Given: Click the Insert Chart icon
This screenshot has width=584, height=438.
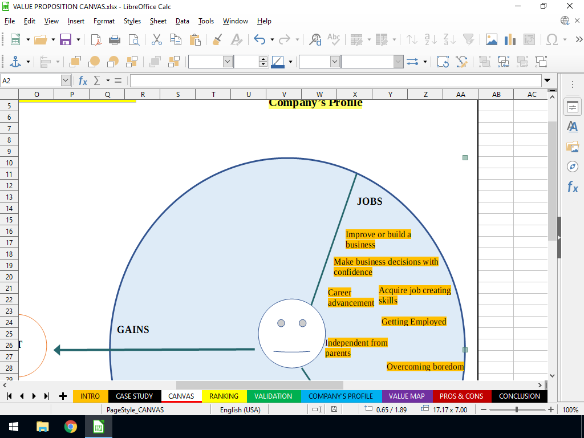Looking at the screenshot, I should [x=510, y=39].
